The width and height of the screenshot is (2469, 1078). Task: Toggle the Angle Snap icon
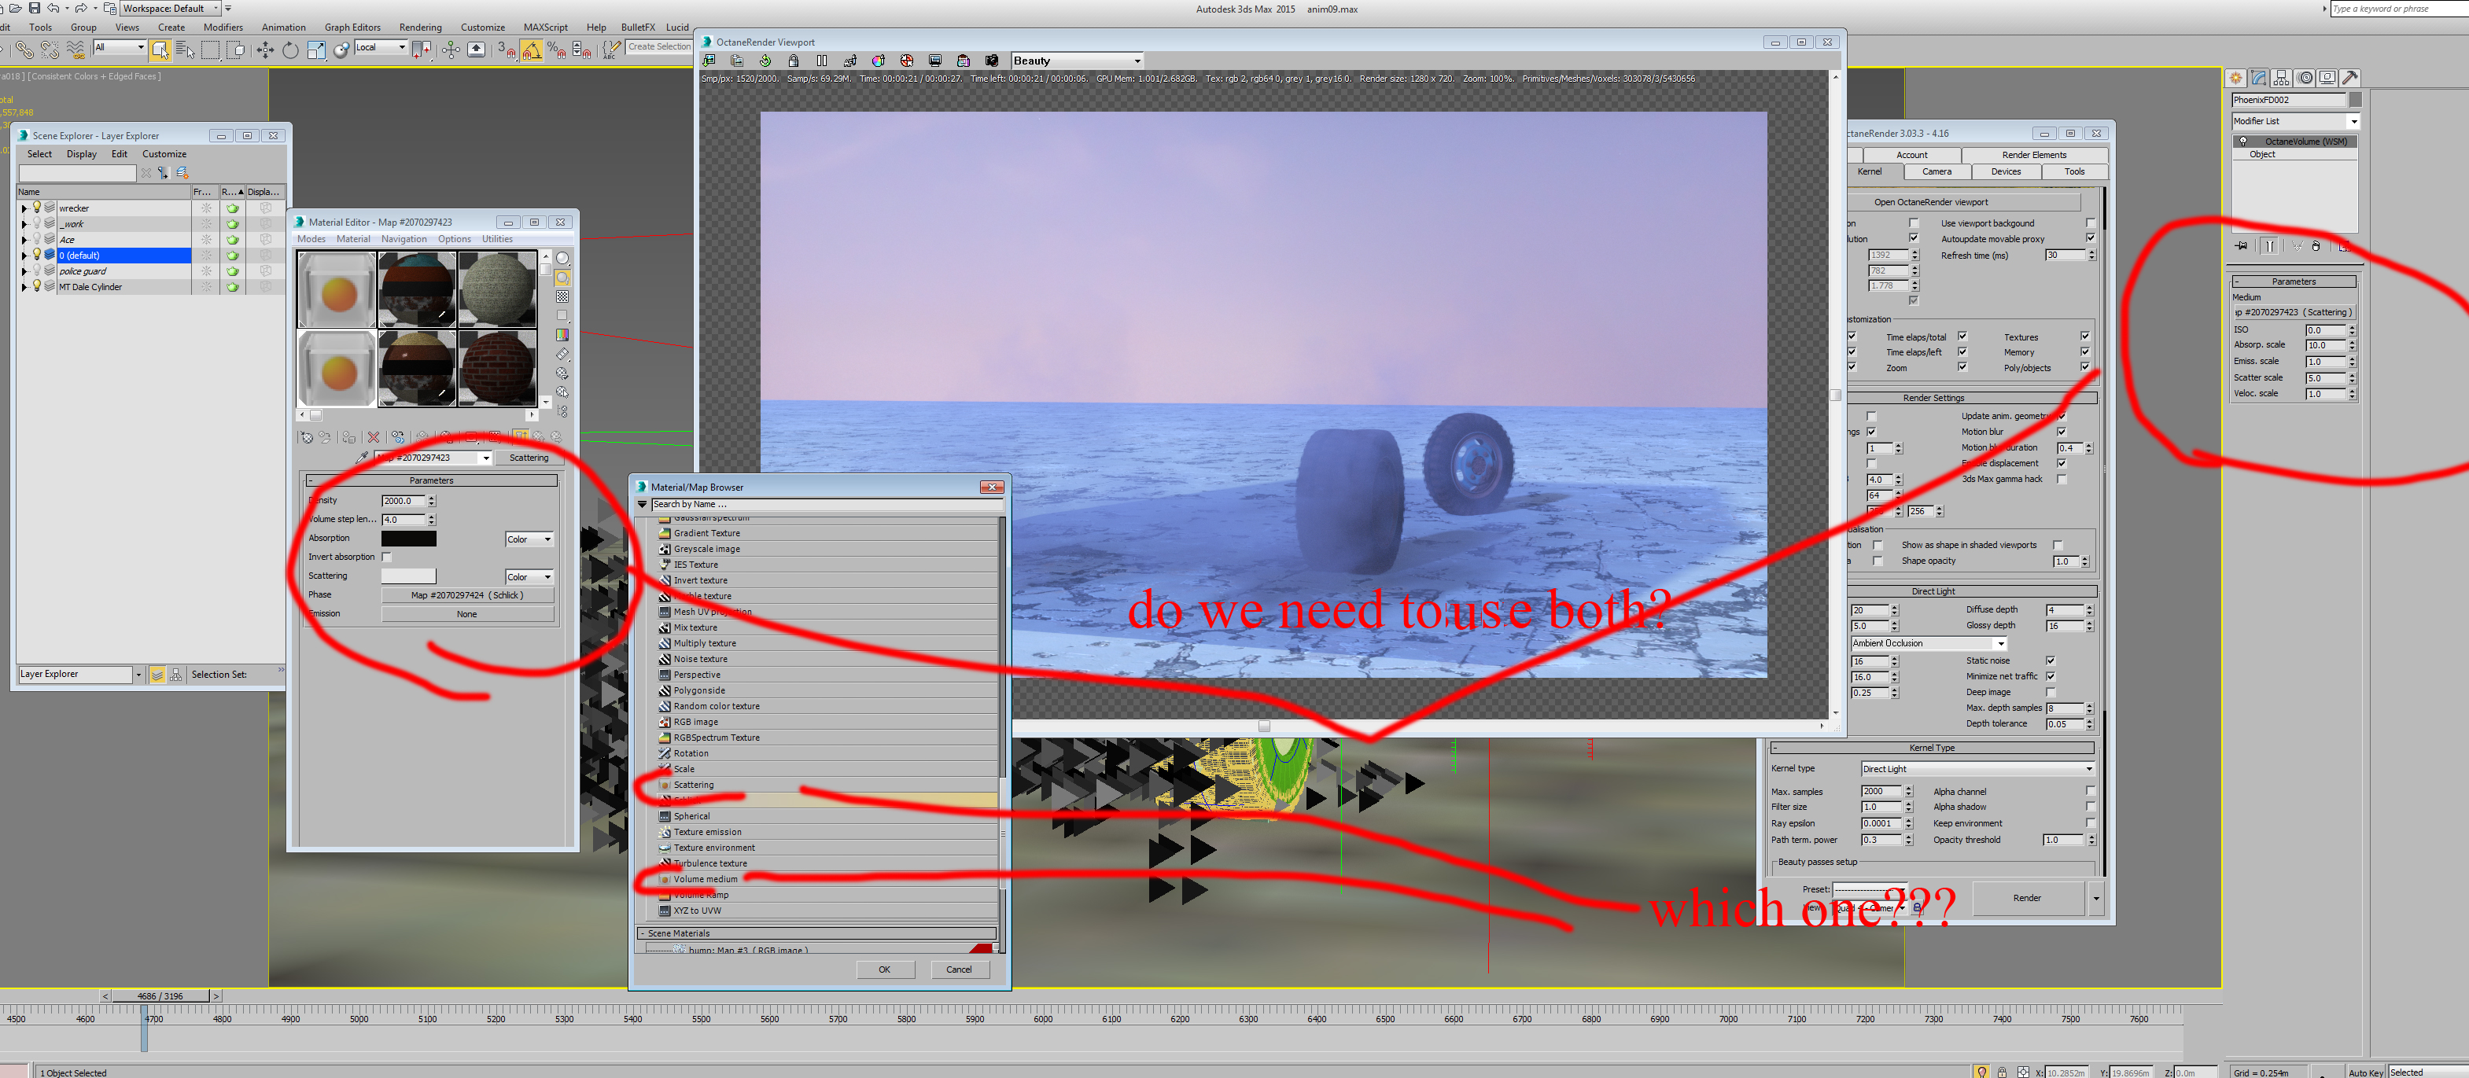point(532,50)
